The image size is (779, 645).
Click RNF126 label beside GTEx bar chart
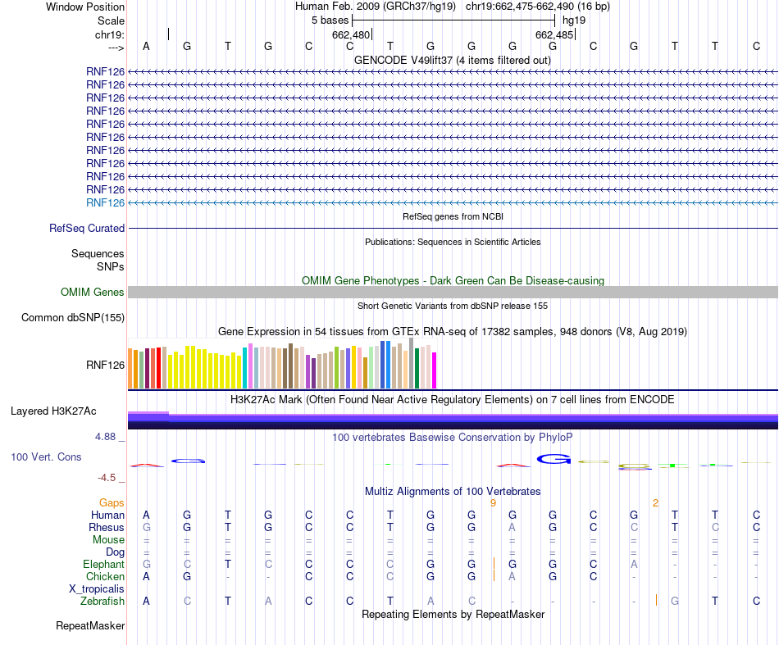105,365
